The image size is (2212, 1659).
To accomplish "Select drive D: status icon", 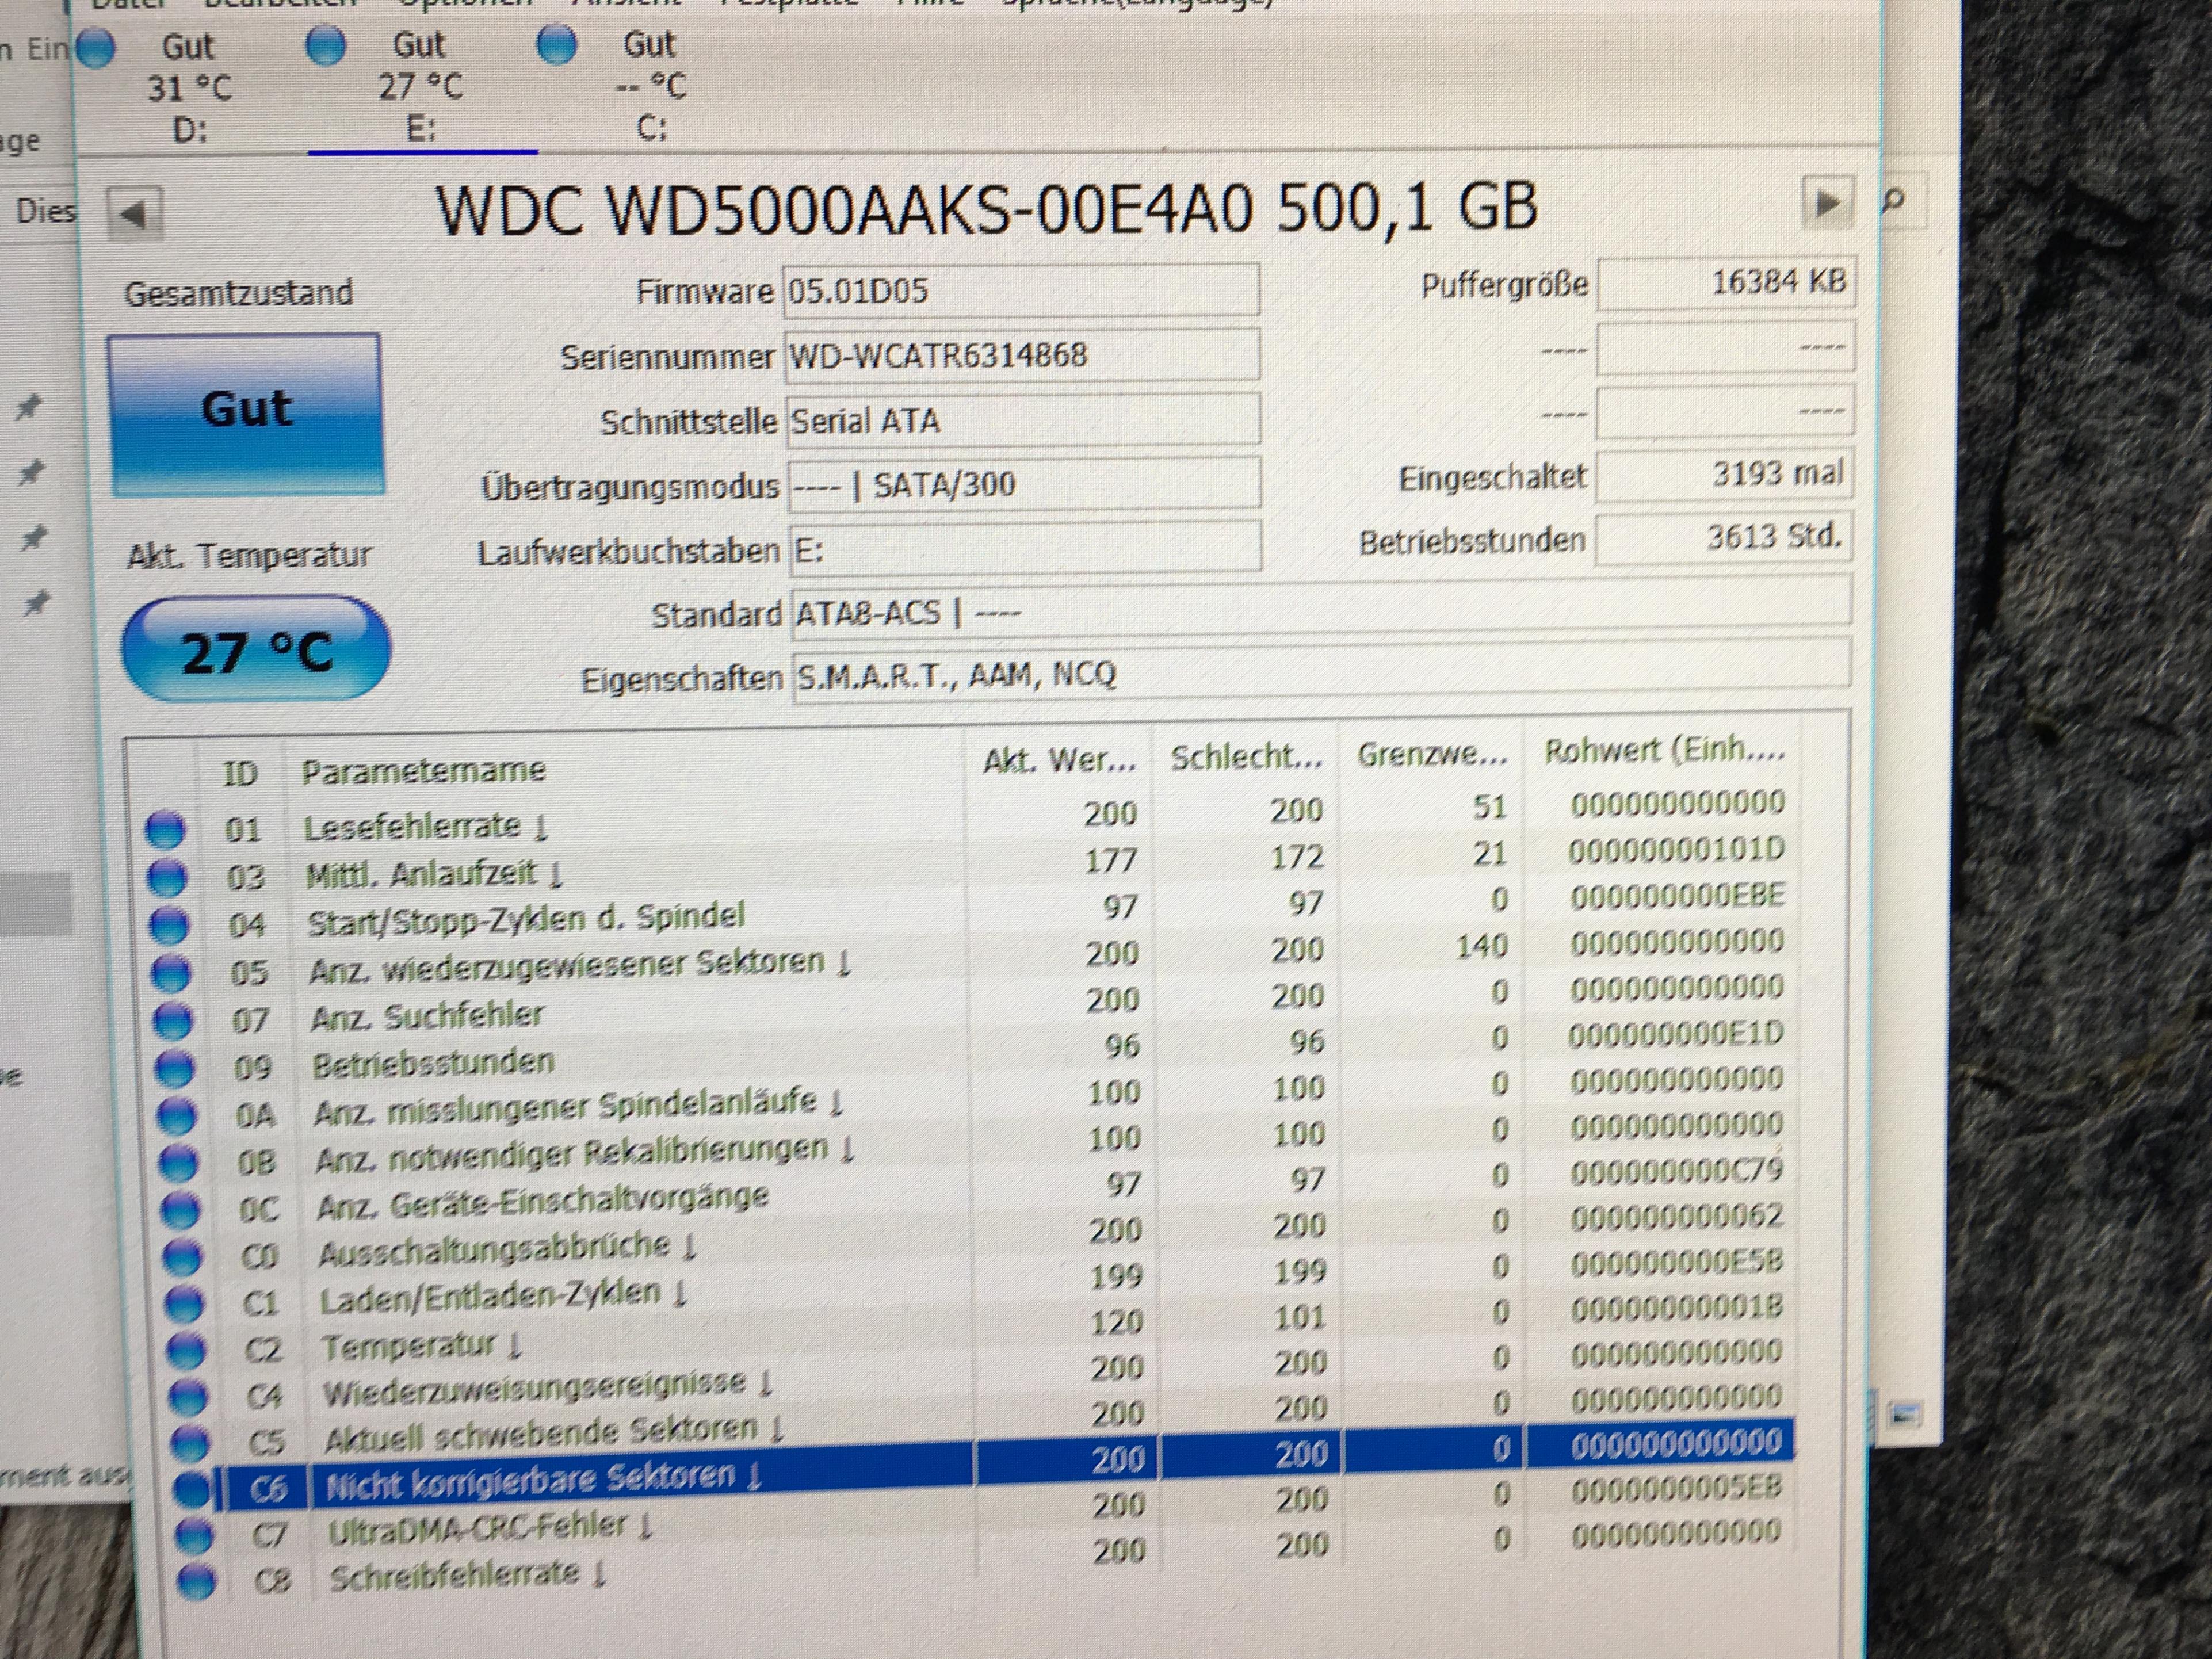I will (96, 49).
